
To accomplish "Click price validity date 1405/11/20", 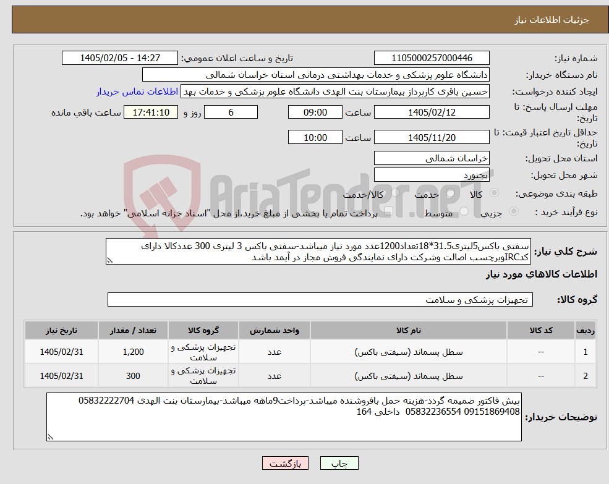I will (x=432, y=137).
